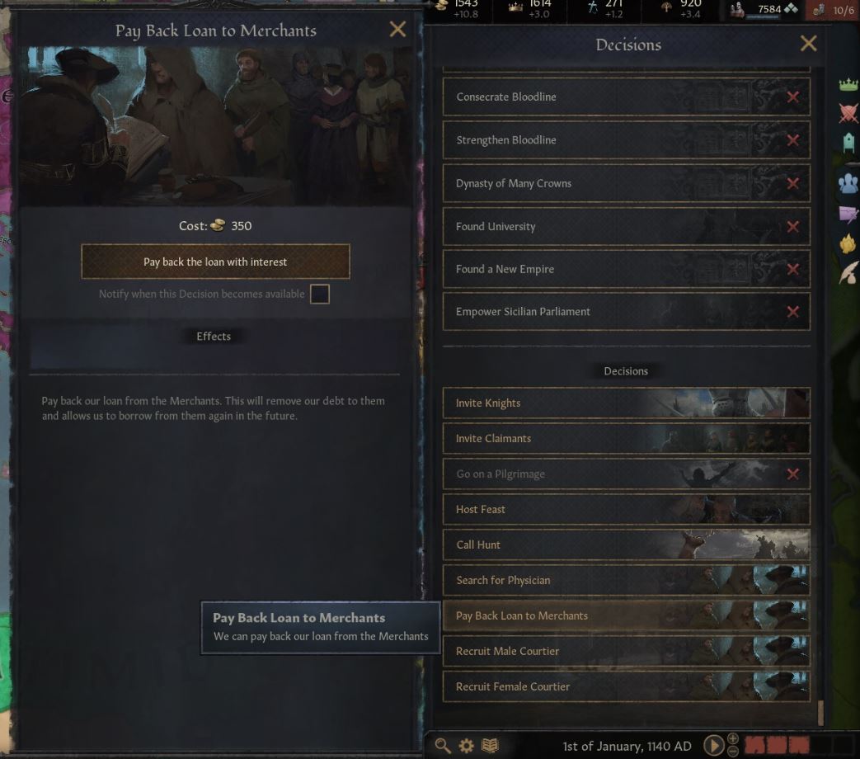The width and height of the screenshot is (860, 759).
Task: Open the Invite Knights decision
Action: (626, 403)
